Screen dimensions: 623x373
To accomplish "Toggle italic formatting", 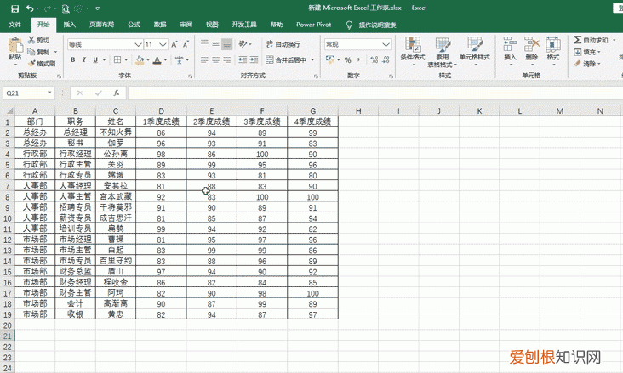I will point(84,60).
